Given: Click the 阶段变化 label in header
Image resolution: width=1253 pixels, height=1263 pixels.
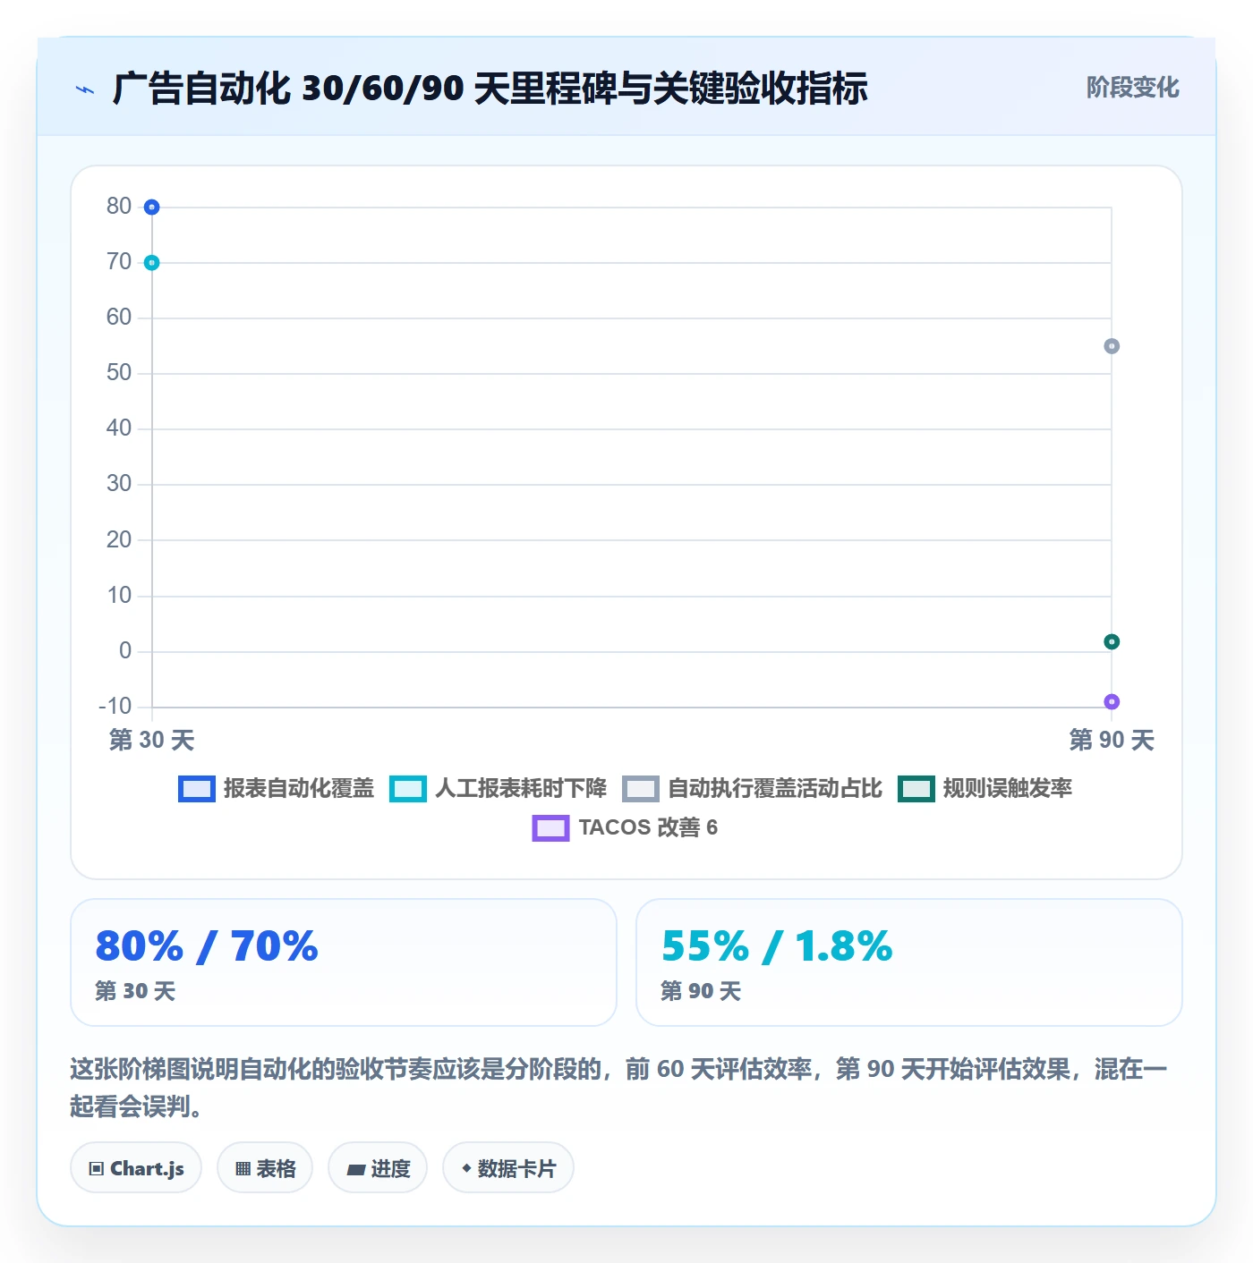Looking at the screenshot, I should pos(1132,88).
